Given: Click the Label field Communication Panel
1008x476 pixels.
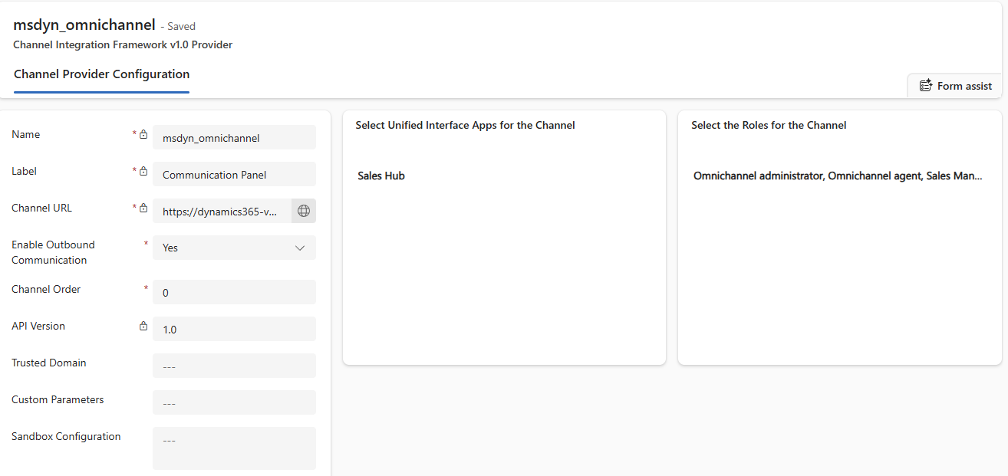Looking at the screenshot, I should (x=234, y=174).
